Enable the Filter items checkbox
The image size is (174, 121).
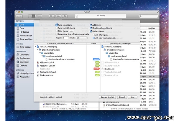tap(57, 31)
